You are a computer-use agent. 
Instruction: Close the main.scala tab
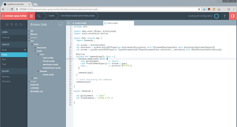point(105,23)
